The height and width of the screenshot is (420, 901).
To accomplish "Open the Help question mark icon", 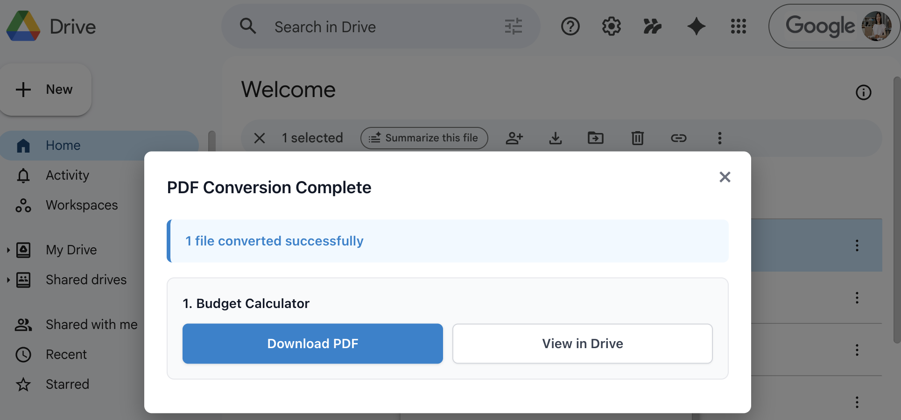I will (570, 27).
